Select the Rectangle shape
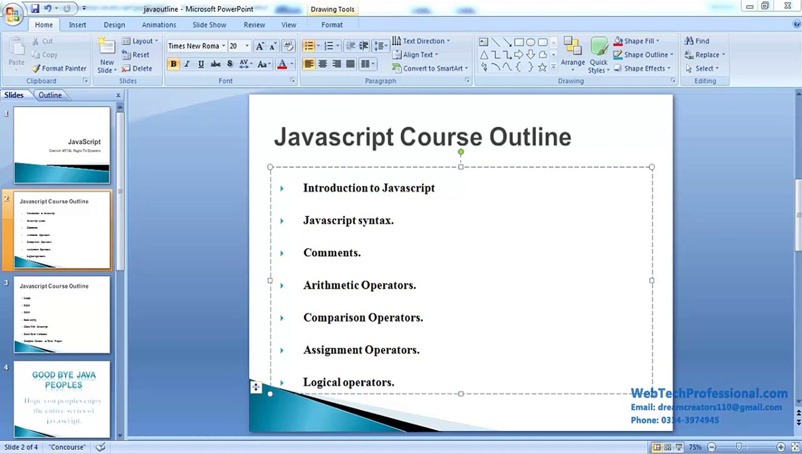 click(519, 42)
